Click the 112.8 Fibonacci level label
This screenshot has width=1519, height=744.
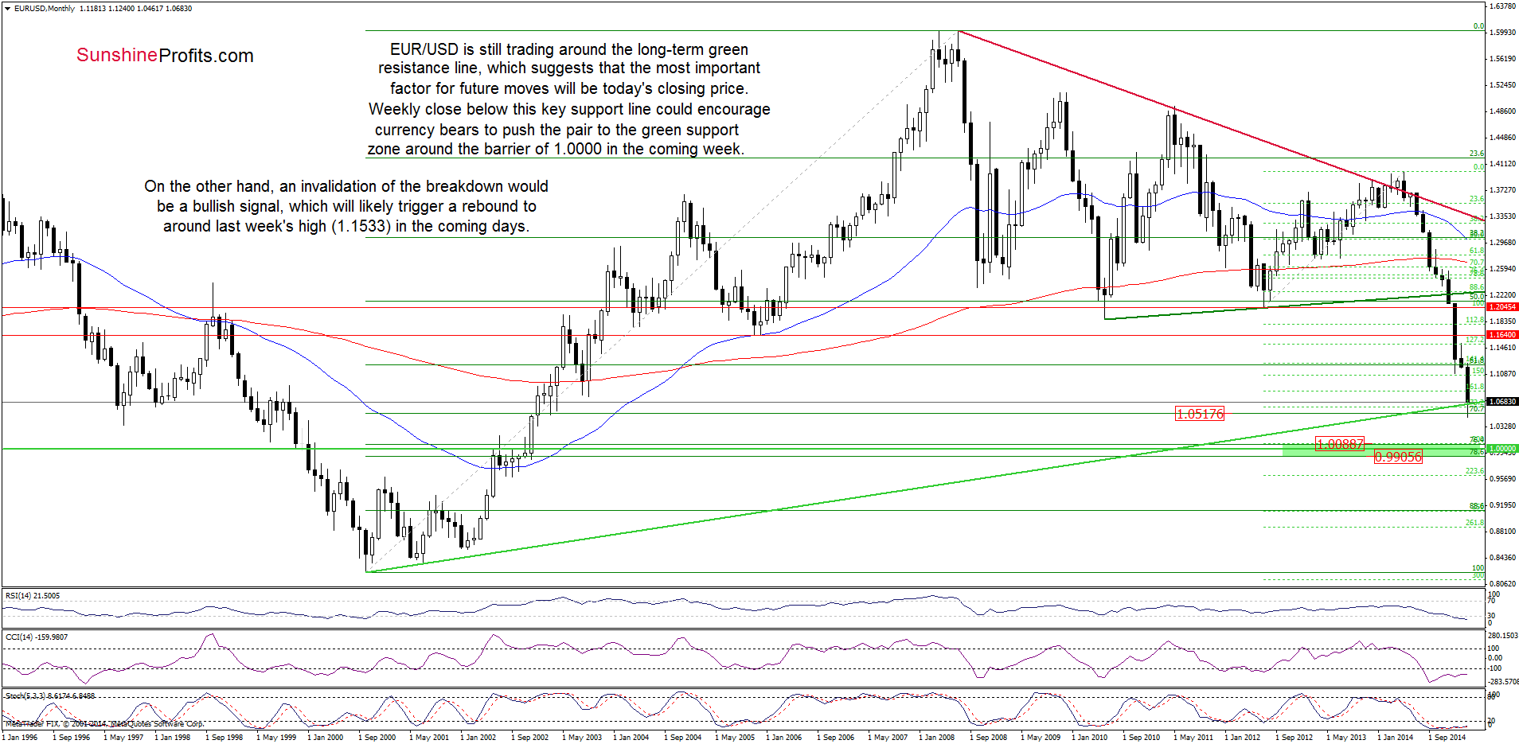(x=1475, y=320)
